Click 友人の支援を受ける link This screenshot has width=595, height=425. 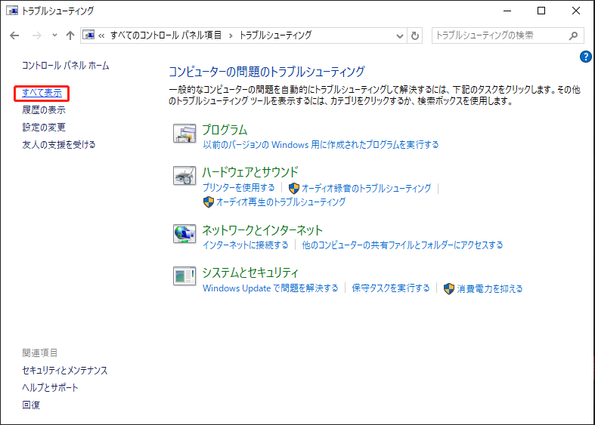(58, 145)
